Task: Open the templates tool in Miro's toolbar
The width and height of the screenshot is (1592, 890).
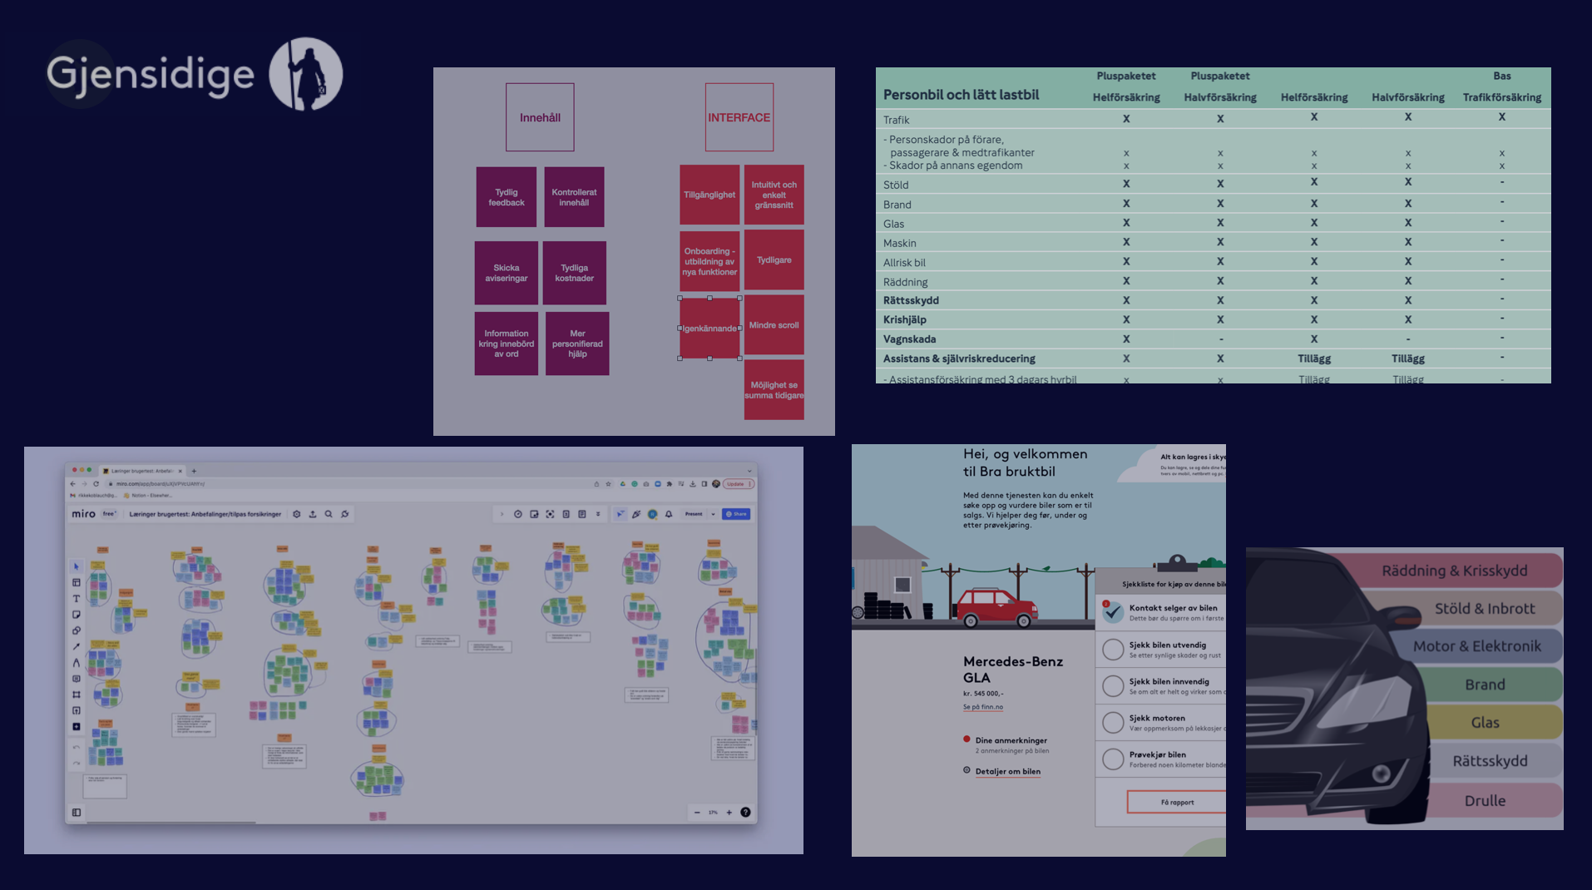Action: coord(77,583)
